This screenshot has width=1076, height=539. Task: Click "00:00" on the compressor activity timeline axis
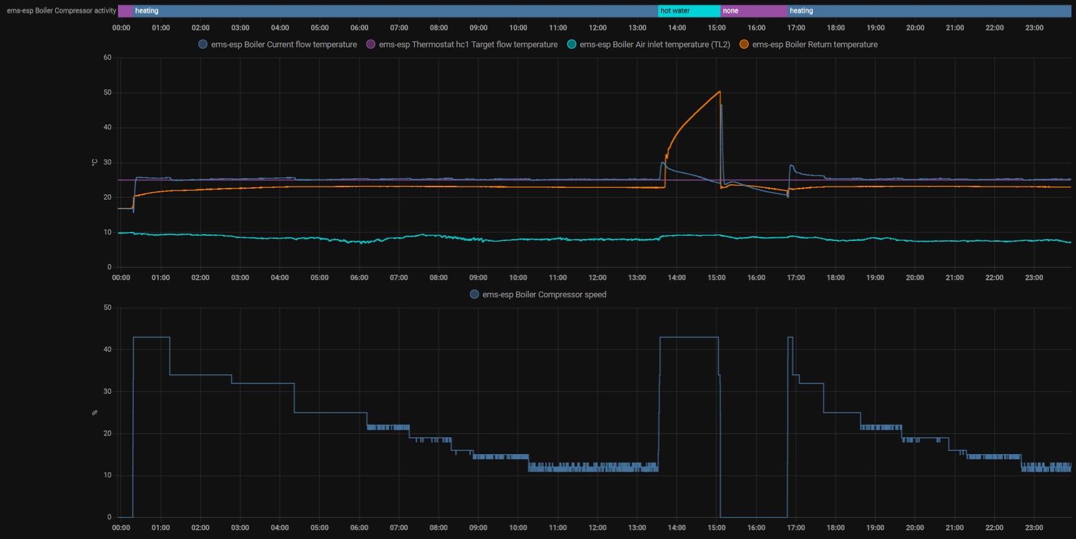click(x=121, y=28)
